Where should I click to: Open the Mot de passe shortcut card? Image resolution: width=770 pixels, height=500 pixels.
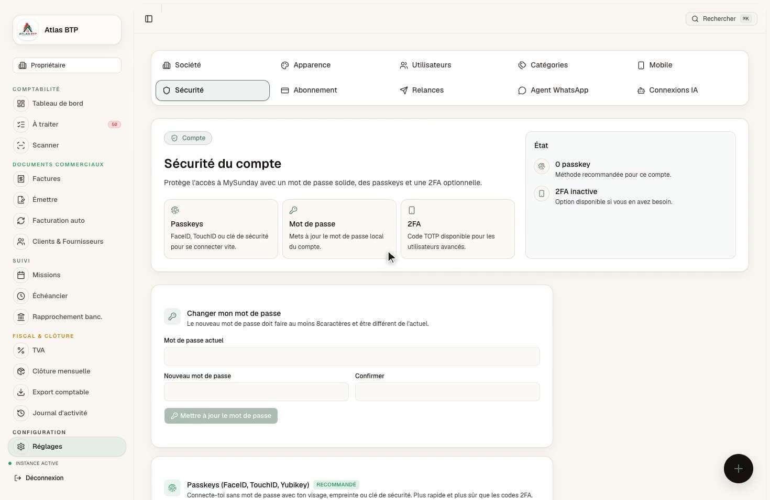point(339,229)
